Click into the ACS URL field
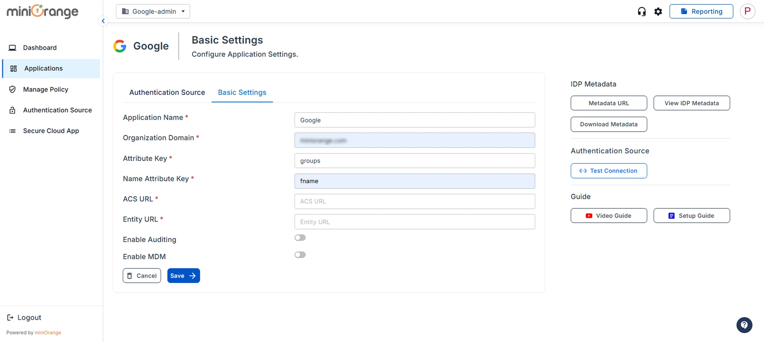 point(414,201)
